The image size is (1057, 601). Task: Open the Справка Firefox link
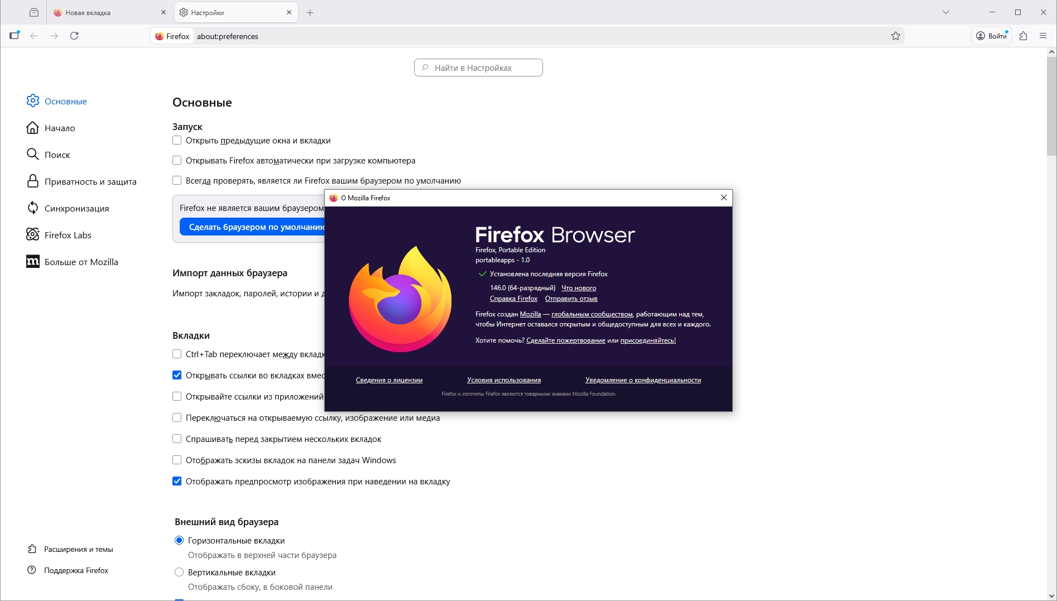coord(513,299)
